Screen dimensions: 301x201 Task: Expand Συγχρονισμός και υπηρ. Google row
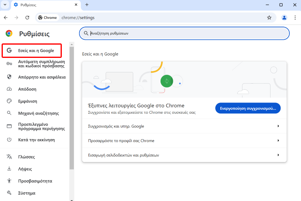(184, 126)
